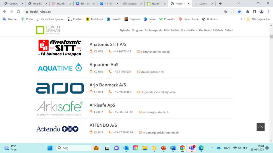Image resolution: width=273 pixels, height=153 pixels.
Task: Open the Chrome extensions puzzle icon
Action: point(248,12)
